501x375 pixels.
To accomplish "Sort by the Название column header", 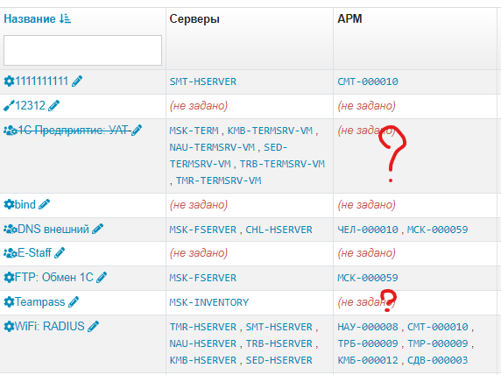I will pos(30,19).
